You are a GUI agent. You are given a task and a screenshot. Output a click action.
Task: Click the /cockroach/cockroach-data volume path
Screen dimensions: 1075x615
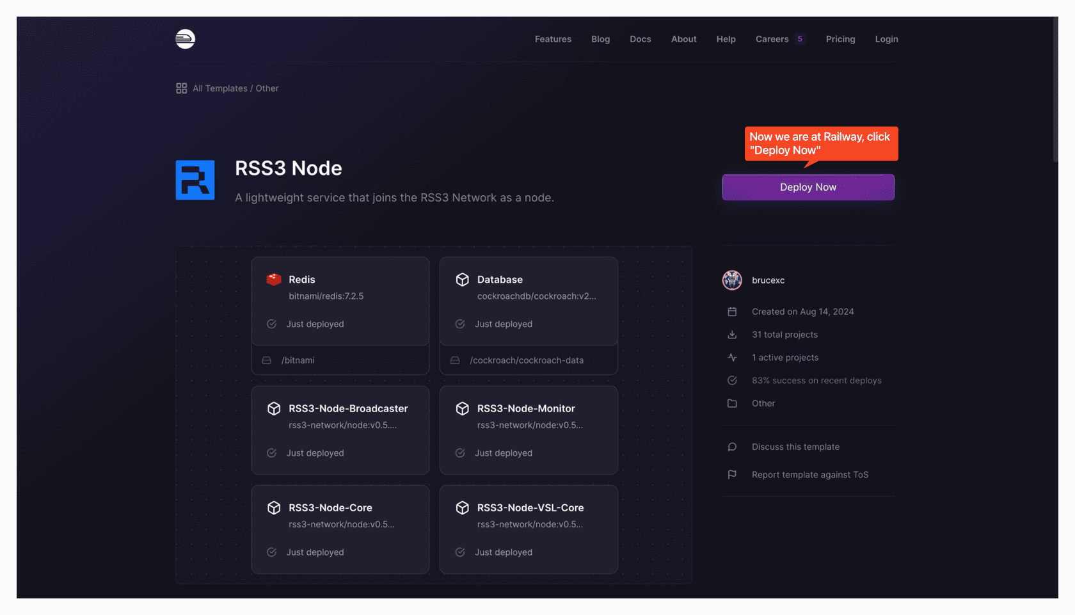point(527,360)
